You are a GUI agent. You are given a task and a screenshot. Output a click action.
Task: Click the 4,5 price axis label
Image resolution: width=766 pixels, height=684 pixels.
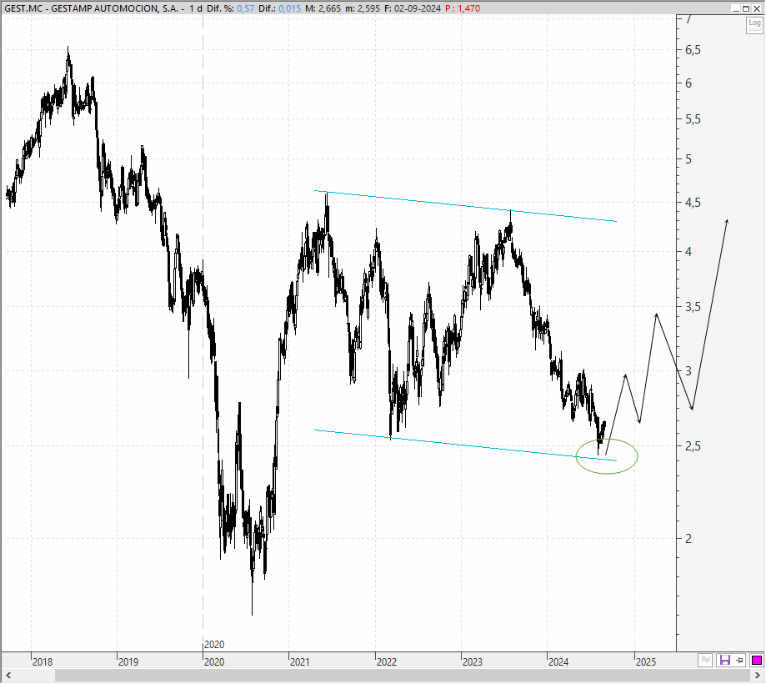[693, 203]
